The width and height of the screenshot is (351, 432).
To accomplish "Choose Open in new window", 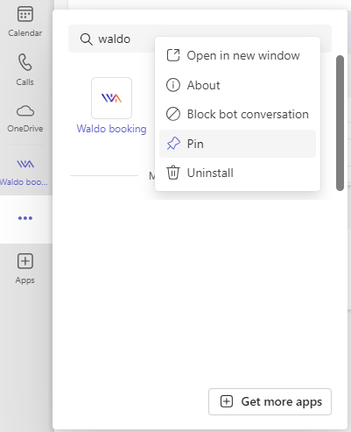I will (237, 55).
